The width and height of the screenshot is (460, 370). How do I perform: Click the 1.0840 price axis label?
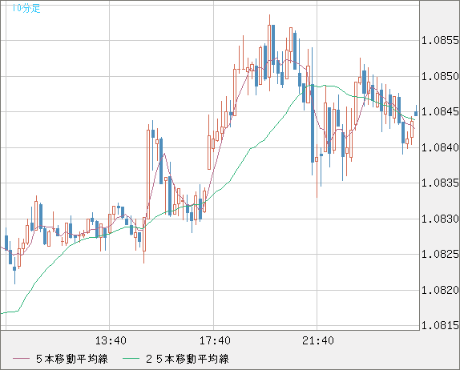[x=440, y=147]
